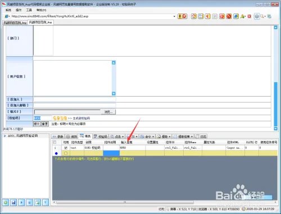Click the blue globe icon in the toolbar
This screenshot has height=214, width=281.
point(236,16)
